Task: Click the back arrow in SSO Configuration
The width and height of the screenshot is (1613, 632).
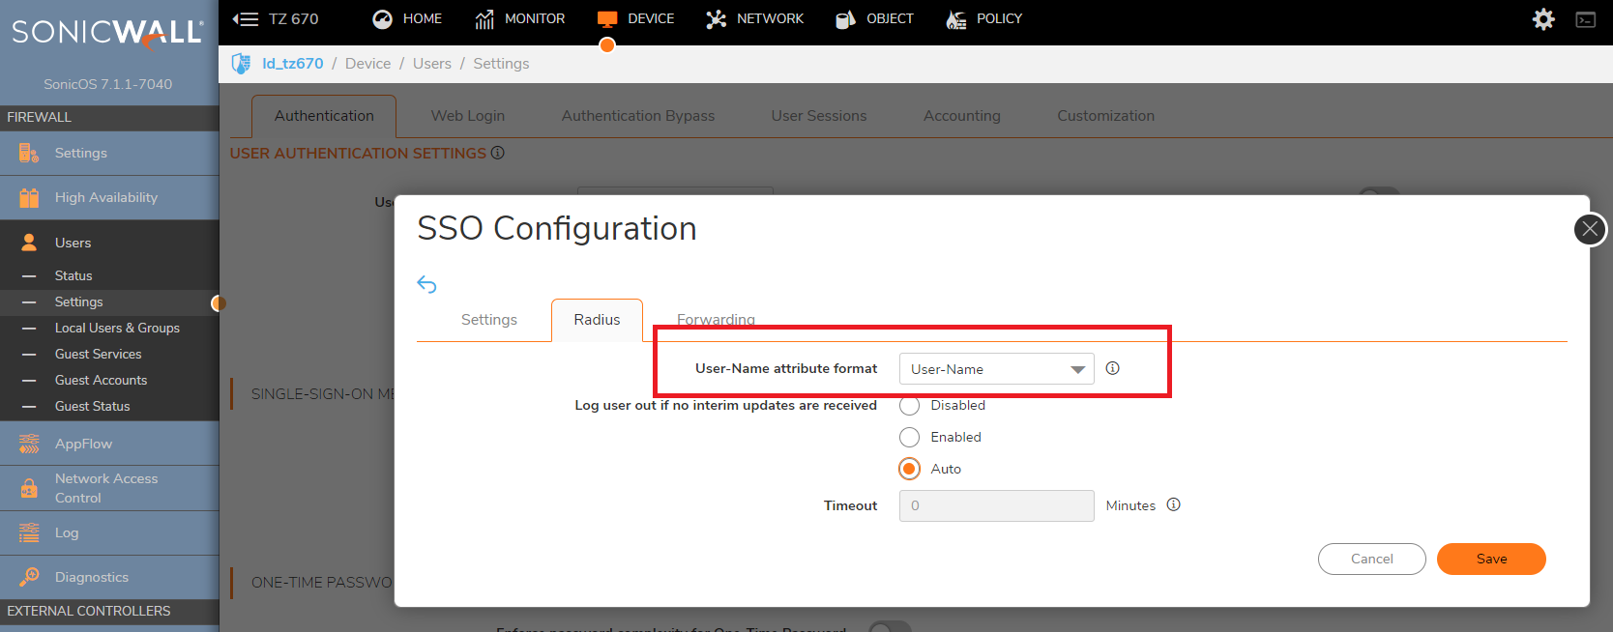Action: click(x=426, y=284)
